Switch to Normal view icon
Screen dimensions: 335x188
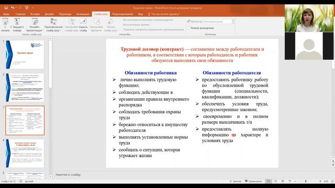coord(269,181)
